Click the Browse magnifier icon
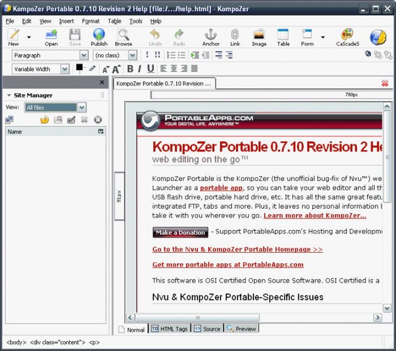The image size is (396, 351). click(x=123, y=34)
